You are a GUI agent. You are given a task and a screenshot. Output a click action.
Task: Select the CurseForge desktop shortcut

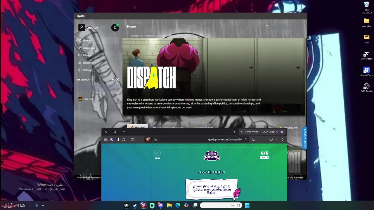366,56
